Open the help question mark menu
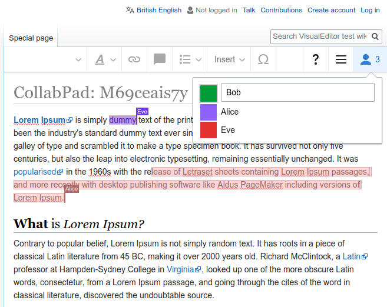Screen dimensions: 387x307 point(315,59)
